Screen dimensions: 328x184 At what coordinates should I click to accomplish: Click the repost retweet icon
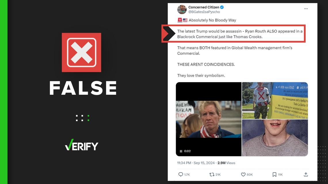point(212,175)
